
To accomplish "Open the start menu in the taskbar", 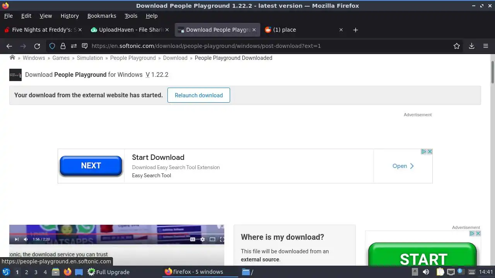I will pyautogui.click(x=6, y=272).
